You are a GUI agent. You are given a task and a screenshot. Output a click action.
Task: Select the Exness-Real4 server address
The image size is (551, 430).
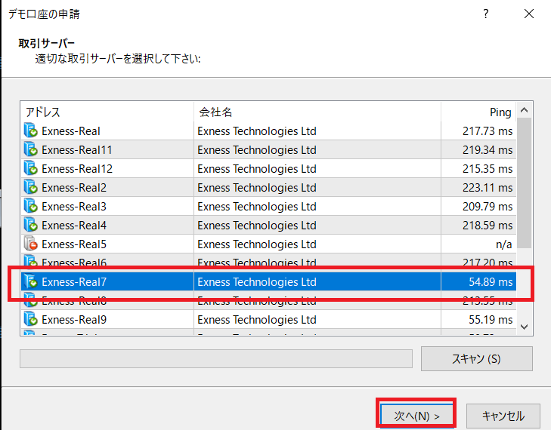[x=74, y=225]
